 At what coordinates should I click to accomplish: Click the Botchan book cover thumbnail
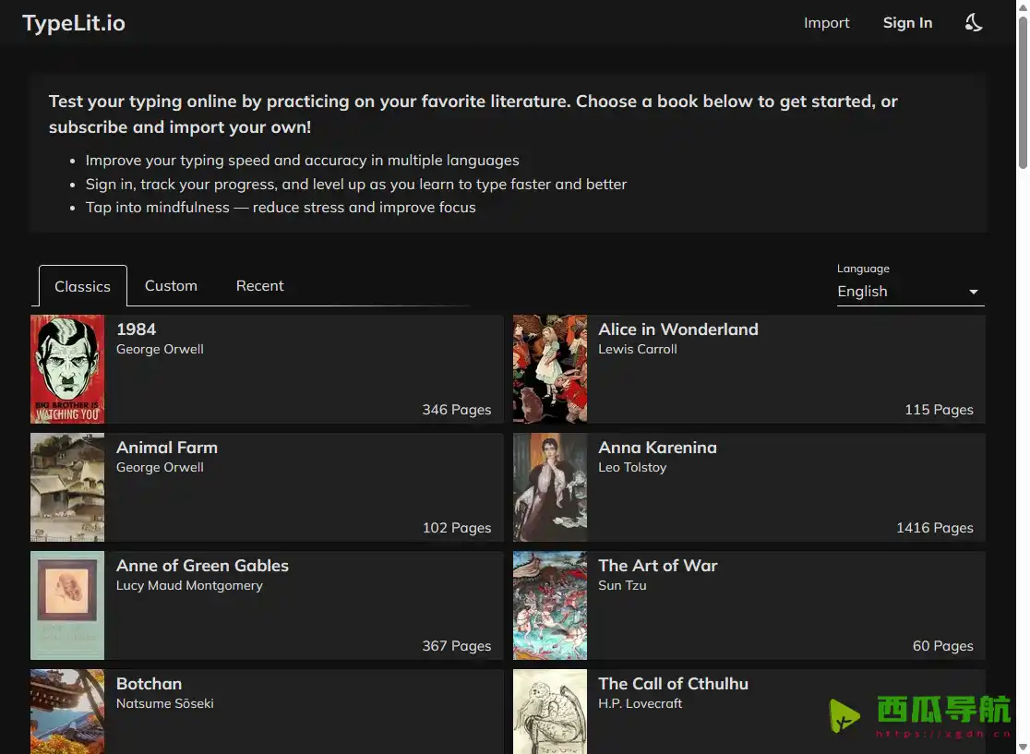click(x=67, y=712)
